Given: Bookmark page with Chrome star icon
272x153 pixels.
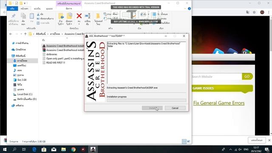Looking at the screenshot, I should pyautogui.click(x=254, y=12).
